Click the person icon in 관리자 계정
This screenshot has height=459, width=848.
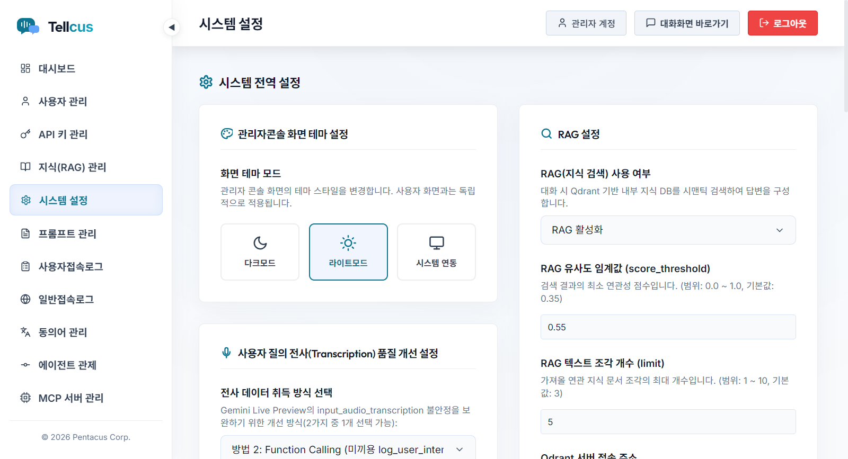pos(562,23)
